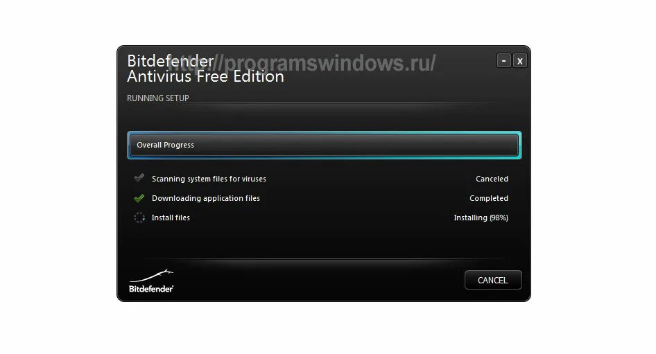The height and width of the screenshot is (354, 656).
Task: Minimize the Bitdefender installer window
Action: [x=503, y=60]
